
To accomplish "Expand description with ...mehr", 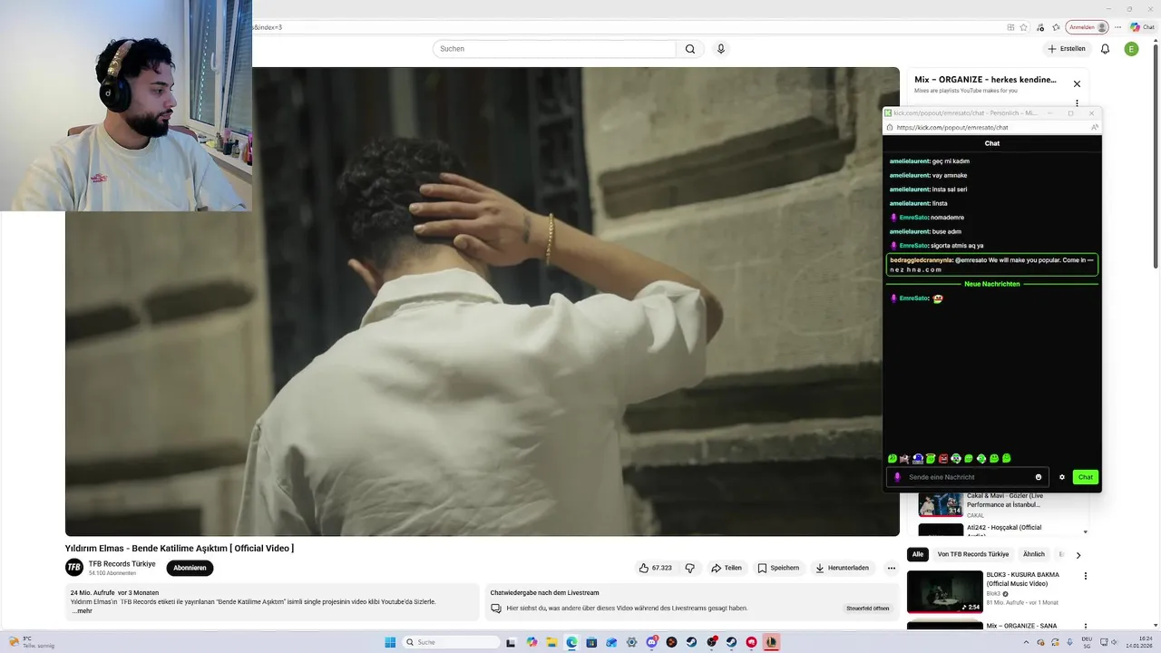I will click(x=83, y=611).
